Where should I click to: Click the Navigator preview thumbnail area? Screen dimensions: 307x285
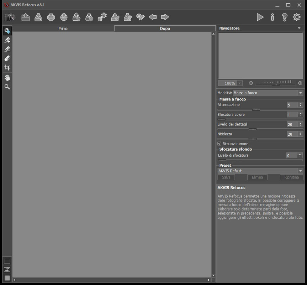[x=260, y=56]
